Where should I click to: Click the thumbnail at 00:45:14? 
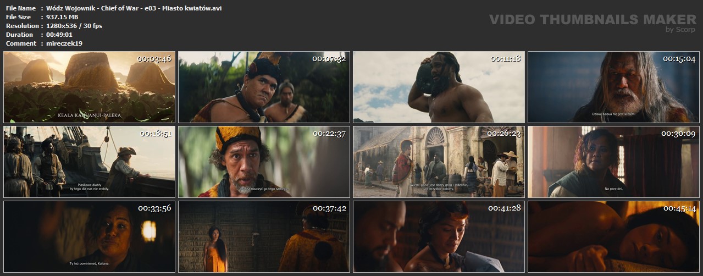[x=613, y=236]
